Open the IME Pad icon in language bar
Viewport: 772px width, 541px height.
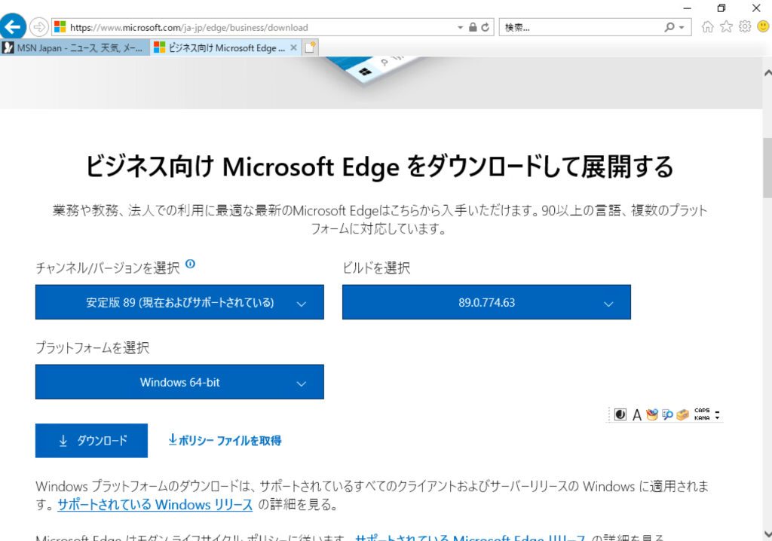(x=652, y=415)
